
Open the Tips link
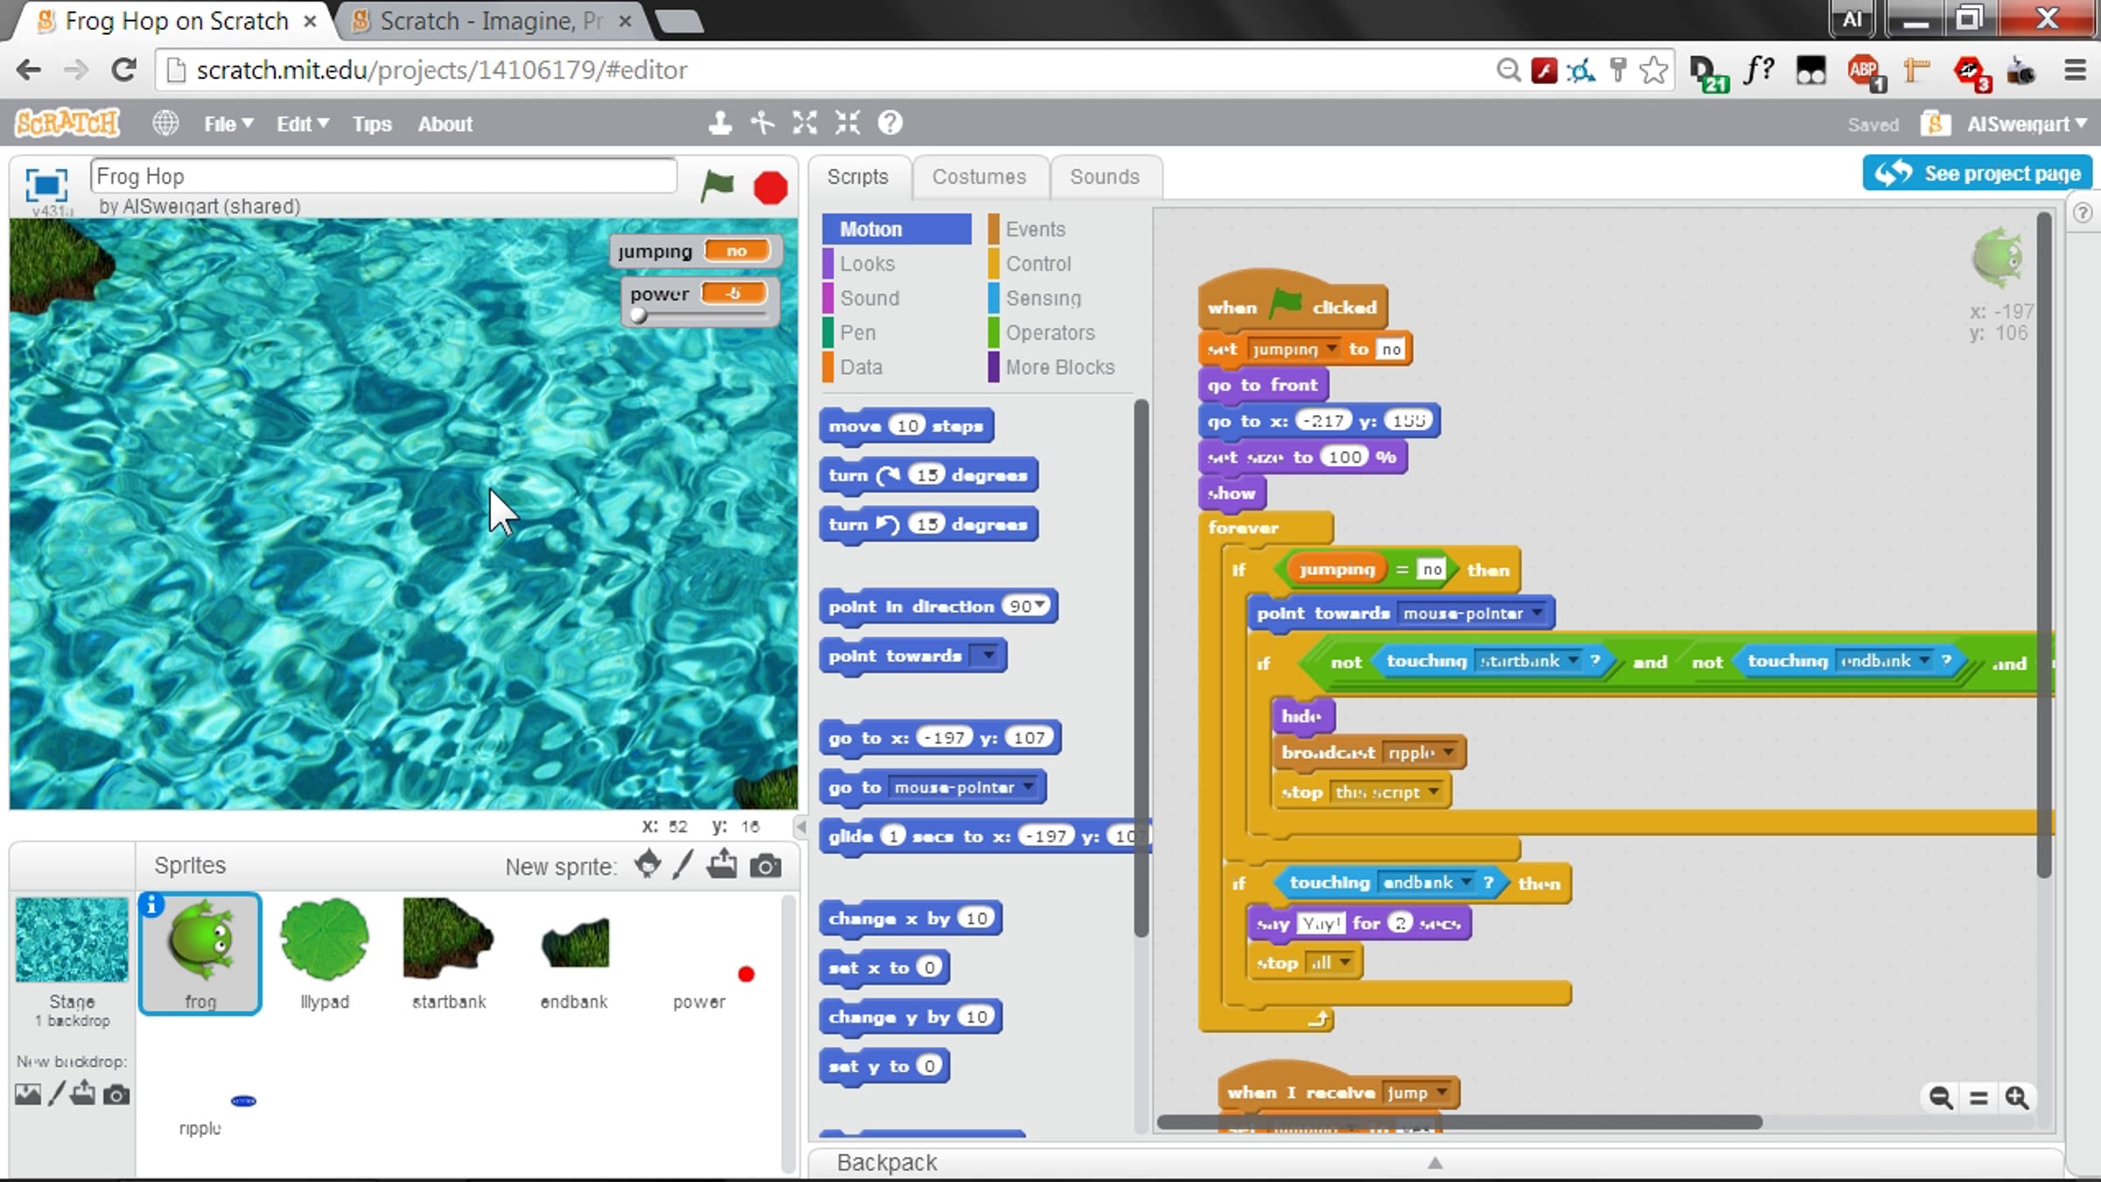372,124
